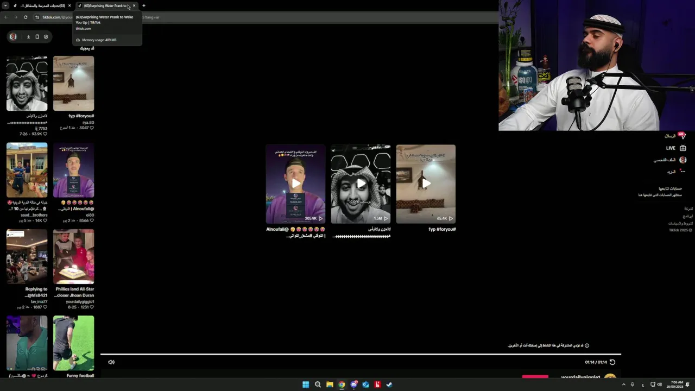The image size is (695, 391).
Task: Click the Company footer link
Action: click(688, 209)
